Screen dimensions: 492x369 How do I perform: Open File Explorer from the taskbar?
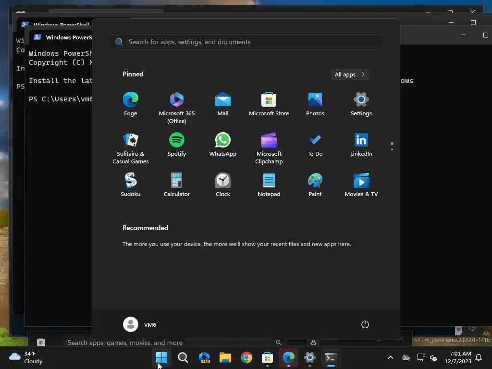[225, 357]
